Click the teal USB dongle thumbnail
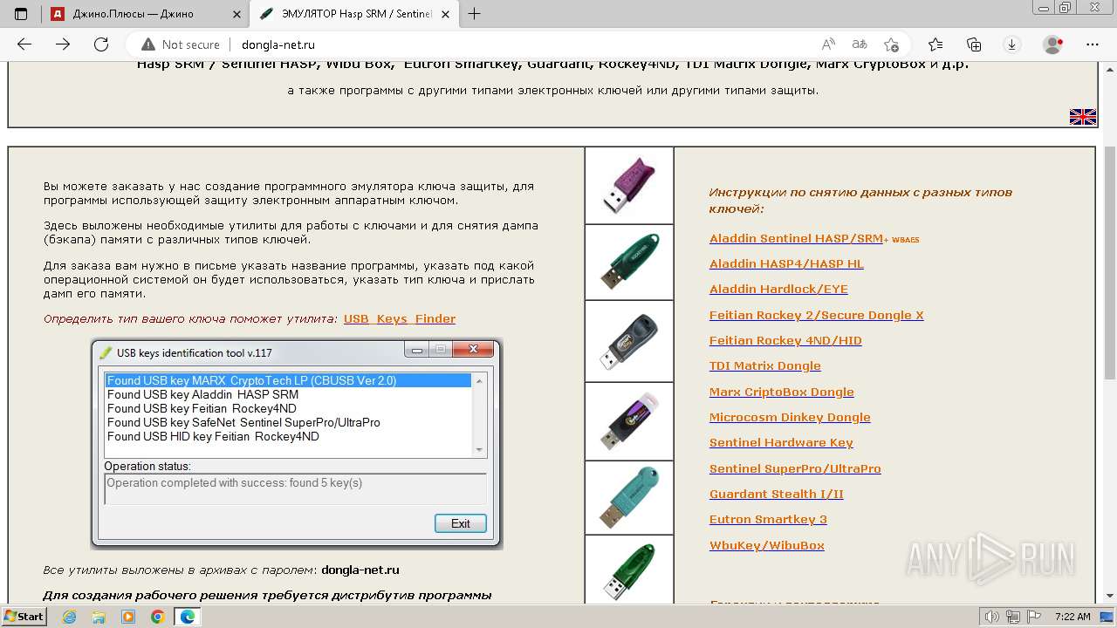1117x628 pixels. click(629, 497)
